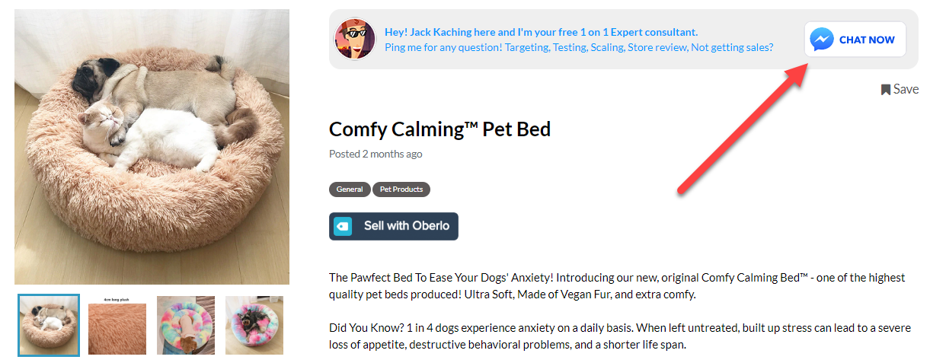The height and width of the screenshot is (363, 930).
Task: Select the General category tag
Action: (x=350, y=189)
